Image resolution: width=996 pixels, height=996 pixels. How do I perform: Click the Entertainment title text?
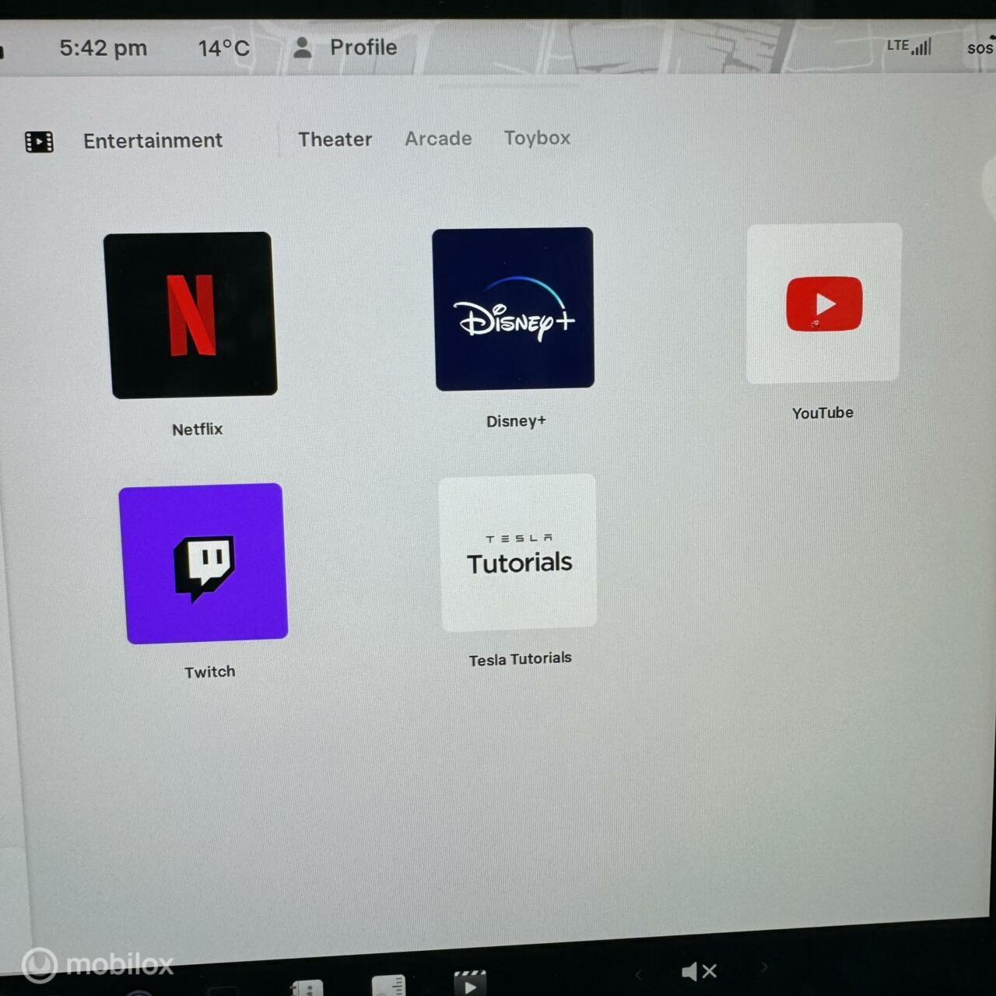click(153, 141)
